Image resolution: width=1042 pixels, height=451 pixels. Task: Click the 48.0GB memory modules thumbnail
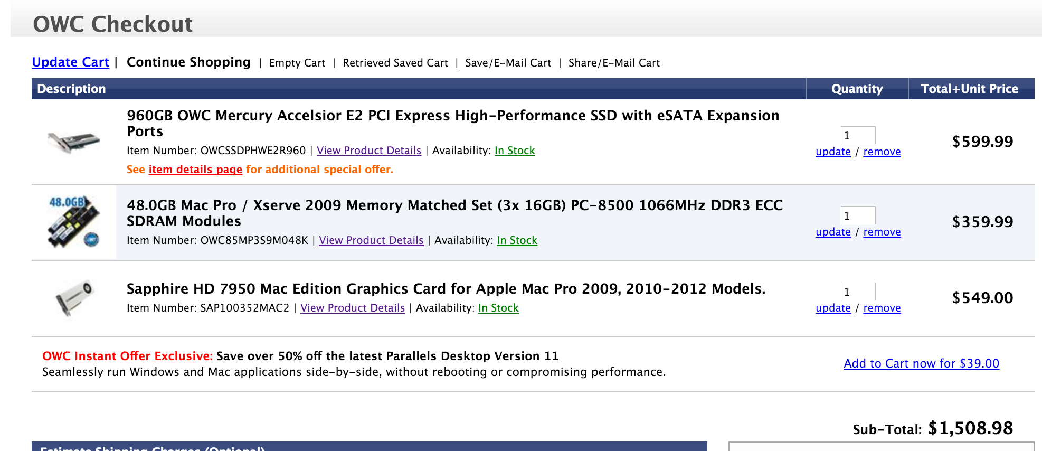click(74, 222)
